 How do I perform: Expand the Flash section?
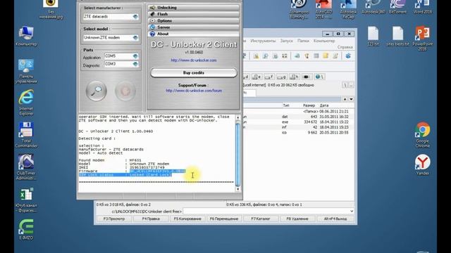194,14
